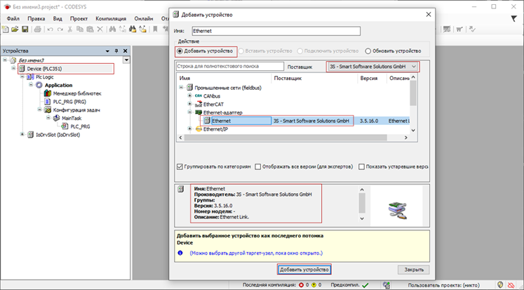524x290 pixels.
Task: Click the Paste toolbar icon
Action: coord(90,29)
